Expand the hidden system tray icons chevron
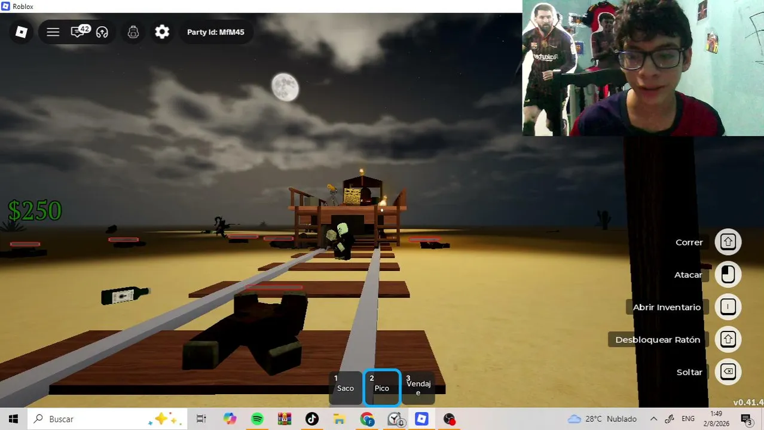The height and width of the screenshot is (430, 764). [653, 419]
